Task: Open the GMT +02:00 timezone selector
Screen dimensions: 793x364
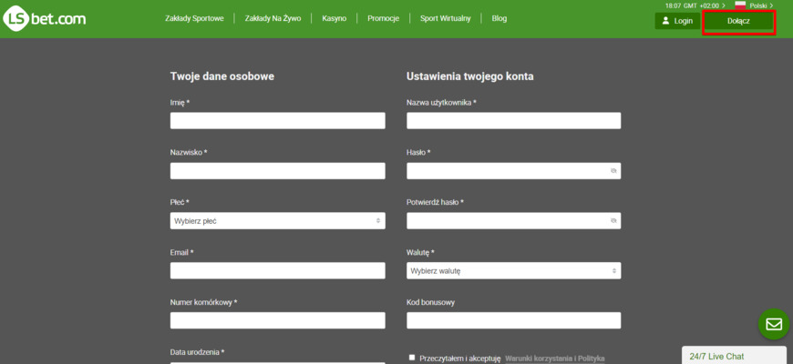Action: click(x=695, y=5)
